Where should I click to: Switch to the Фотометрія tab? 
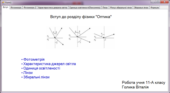point(16,8)
